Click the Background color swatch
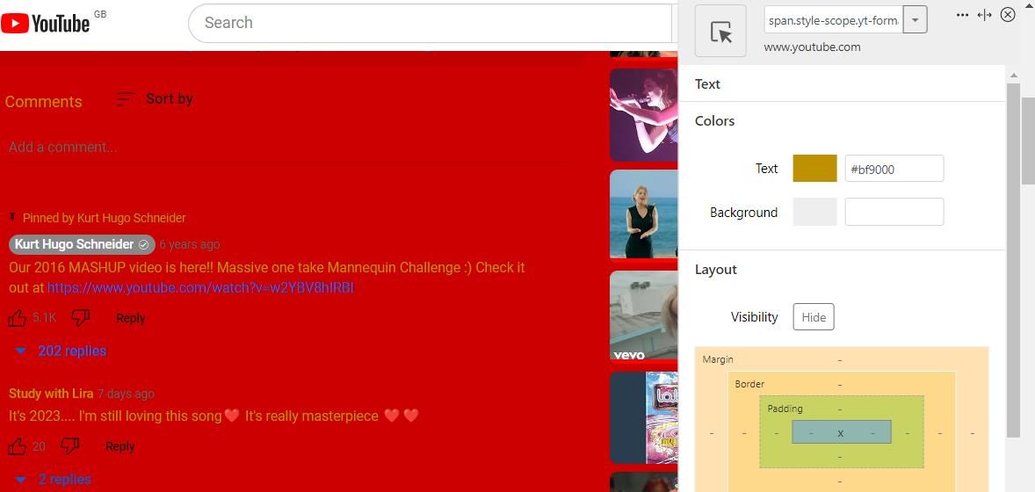 click(x=814, y=212)
